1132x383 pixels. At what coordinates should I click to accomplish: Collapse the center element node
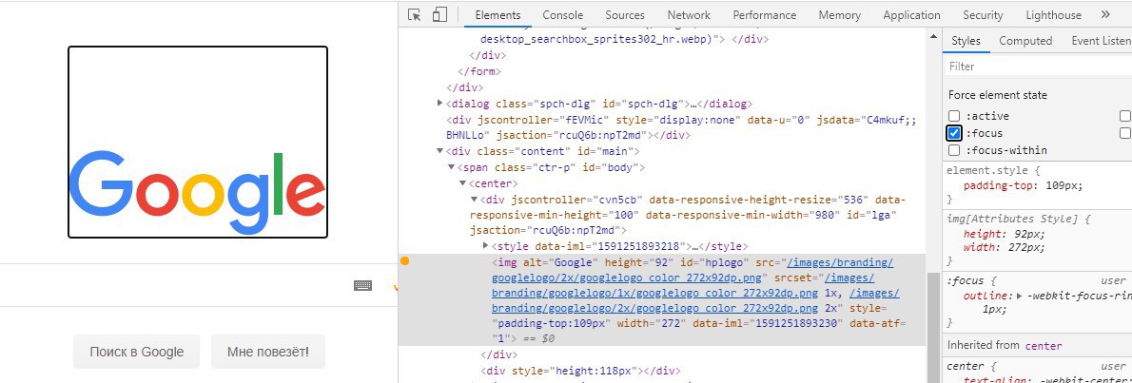[462, 182]
